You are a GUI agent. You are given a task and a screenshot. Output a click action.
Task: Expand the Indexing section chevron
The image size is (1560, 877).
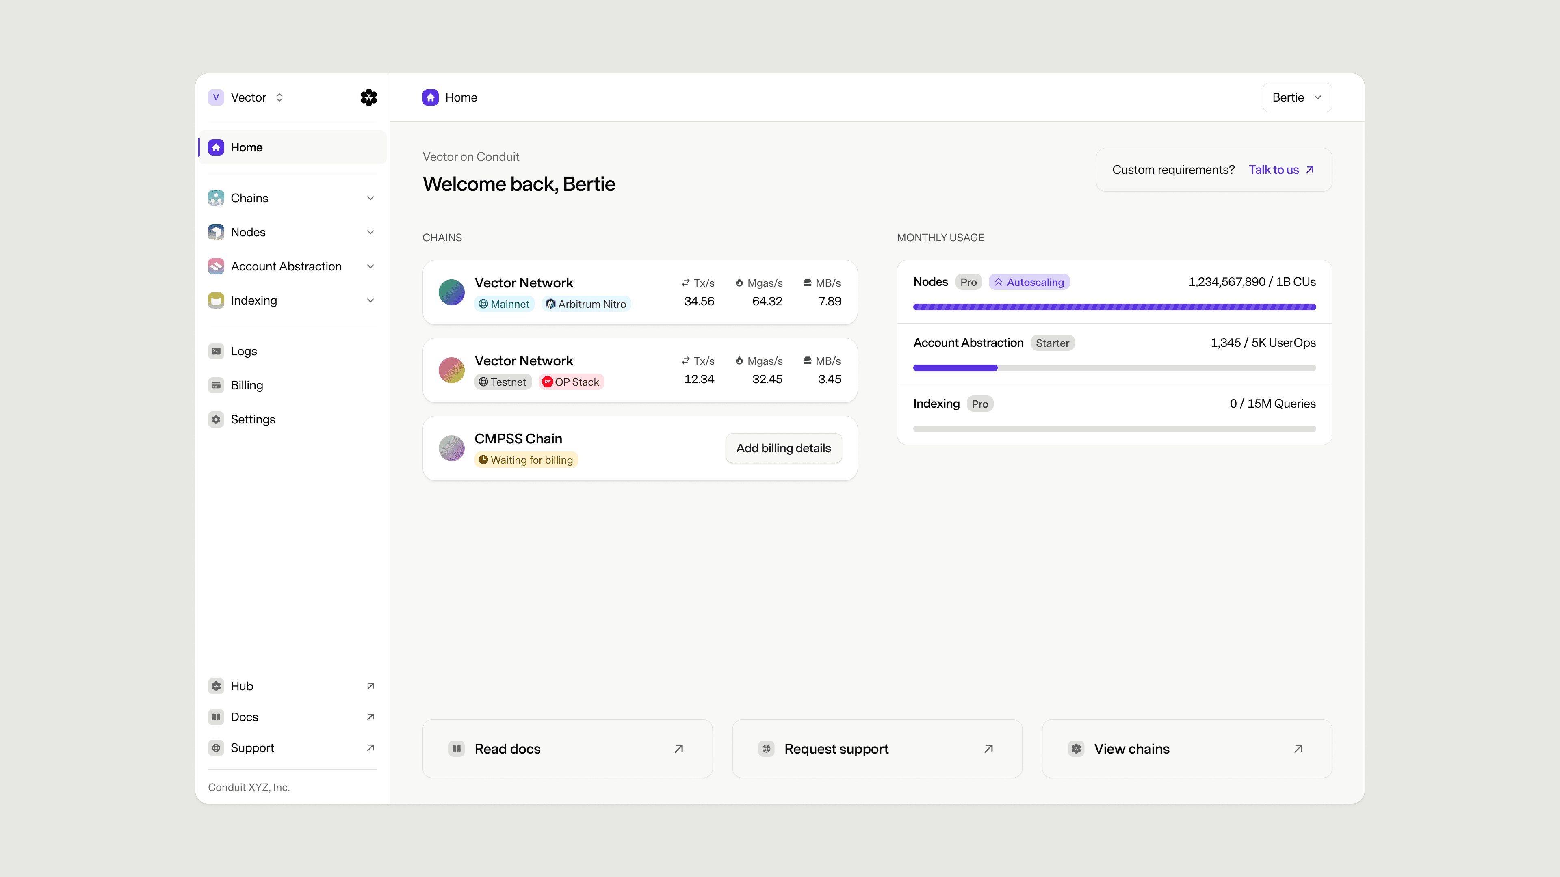coord(370,301)
